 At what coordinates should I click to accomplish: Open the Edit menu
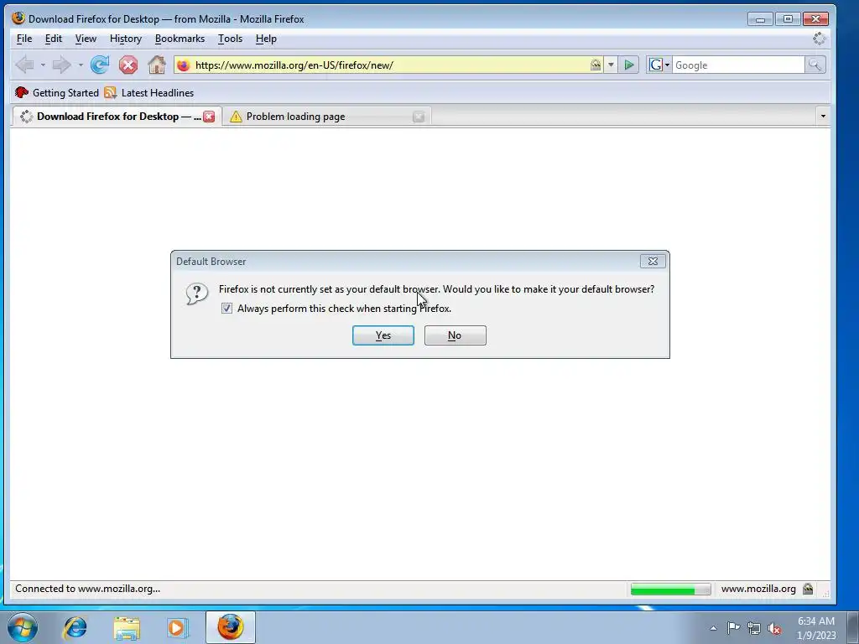pyautogui.click(x=53, y=39)
